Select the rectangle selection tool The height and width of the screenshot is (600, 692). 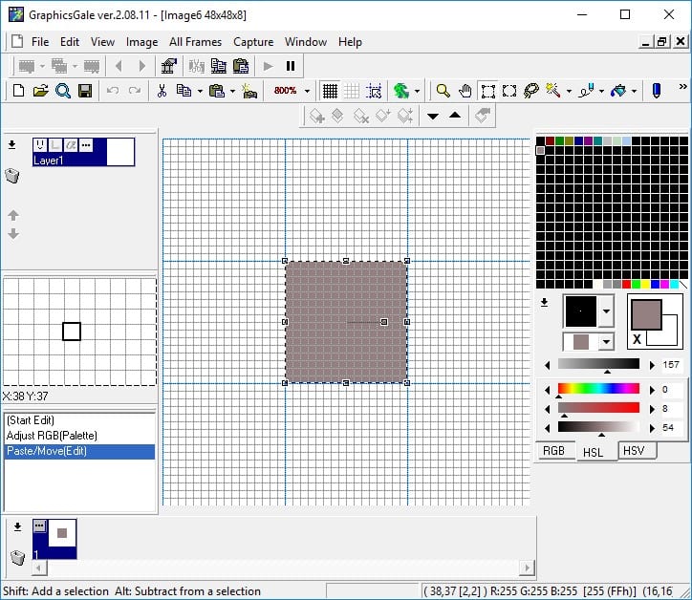pos(487,91)
